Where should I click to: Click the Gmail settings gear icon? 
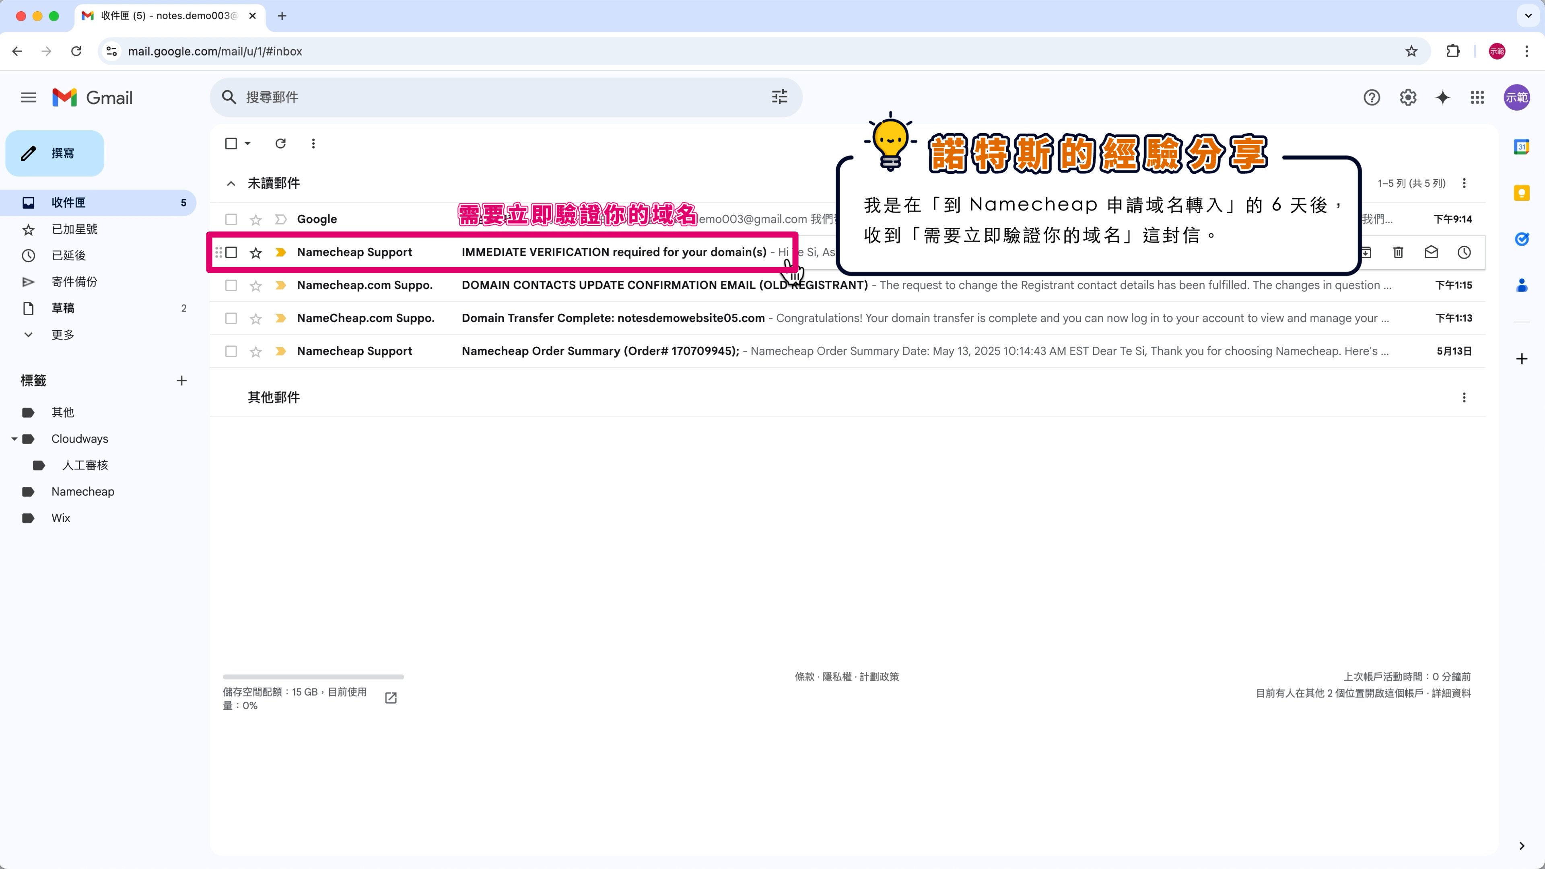point(1408,97)
